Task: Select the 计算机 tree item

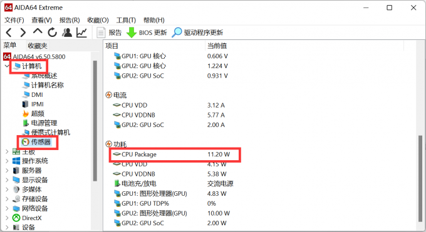Action: [x=31, y=66]
